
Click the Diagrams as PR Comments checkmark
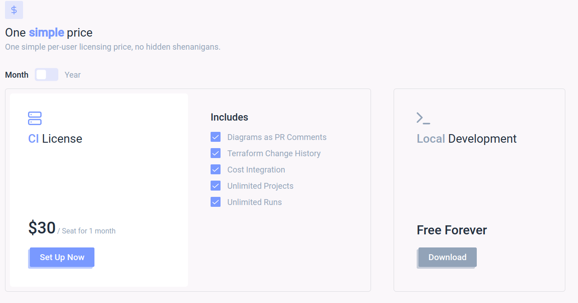coord(216,137)
